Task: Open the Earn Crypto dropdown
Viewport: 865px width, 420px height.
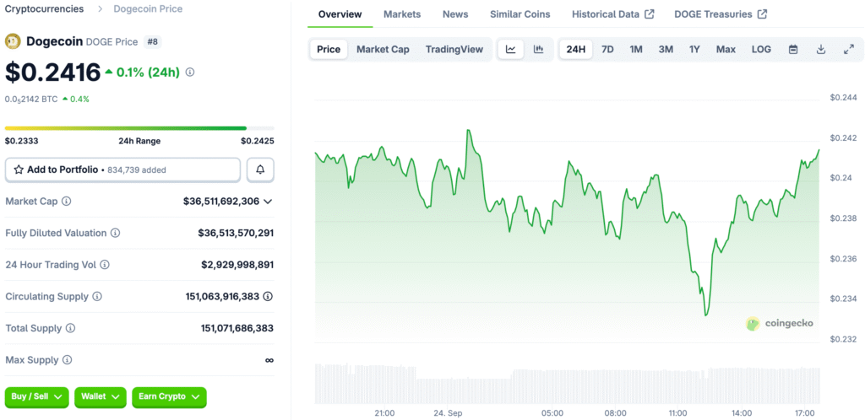Action: coord(169,397)
